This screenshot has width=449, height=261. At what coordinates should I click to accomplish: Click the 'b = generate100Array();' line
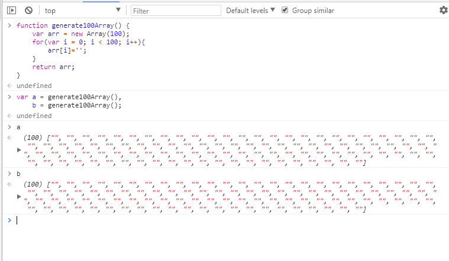[76, 106]
